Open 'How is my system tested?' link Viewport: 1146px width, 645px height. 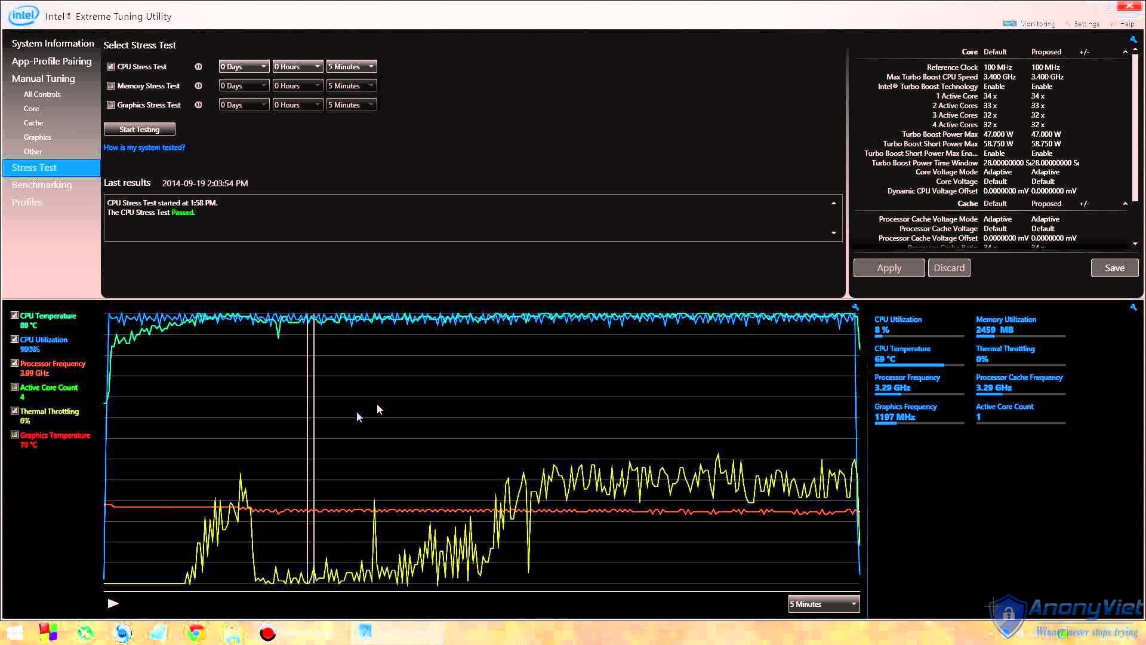[144, 148]
